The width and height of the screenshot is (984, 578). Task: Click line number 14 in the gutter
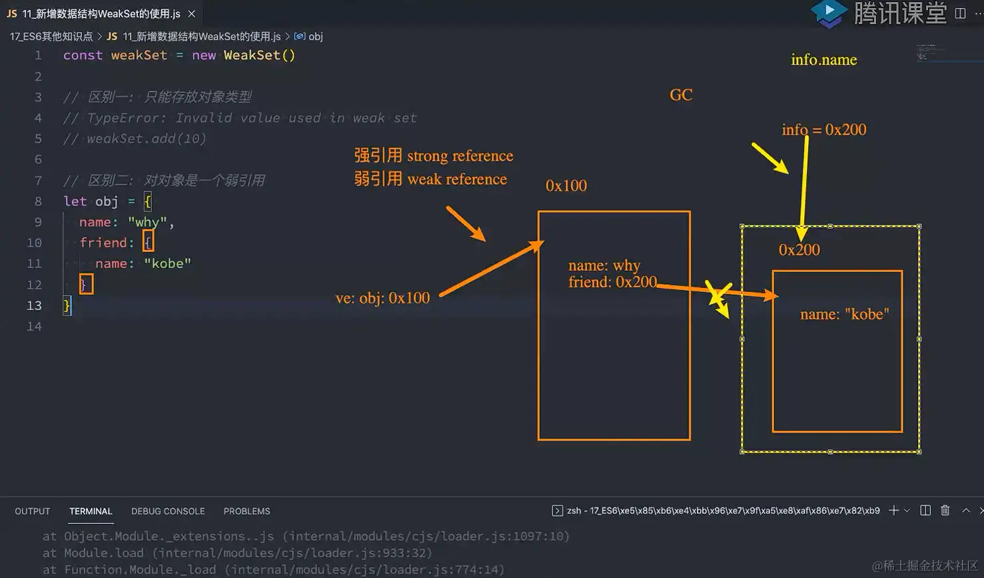[34, 326]
